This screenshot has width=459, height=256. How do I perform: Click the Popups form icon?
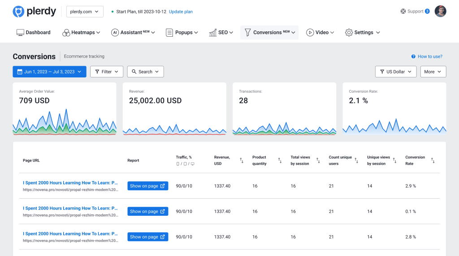169,33
